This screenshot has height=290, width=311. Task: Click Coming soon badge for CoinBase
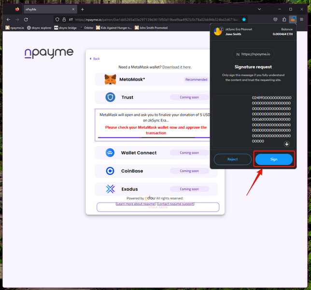(x=189, y=171)
